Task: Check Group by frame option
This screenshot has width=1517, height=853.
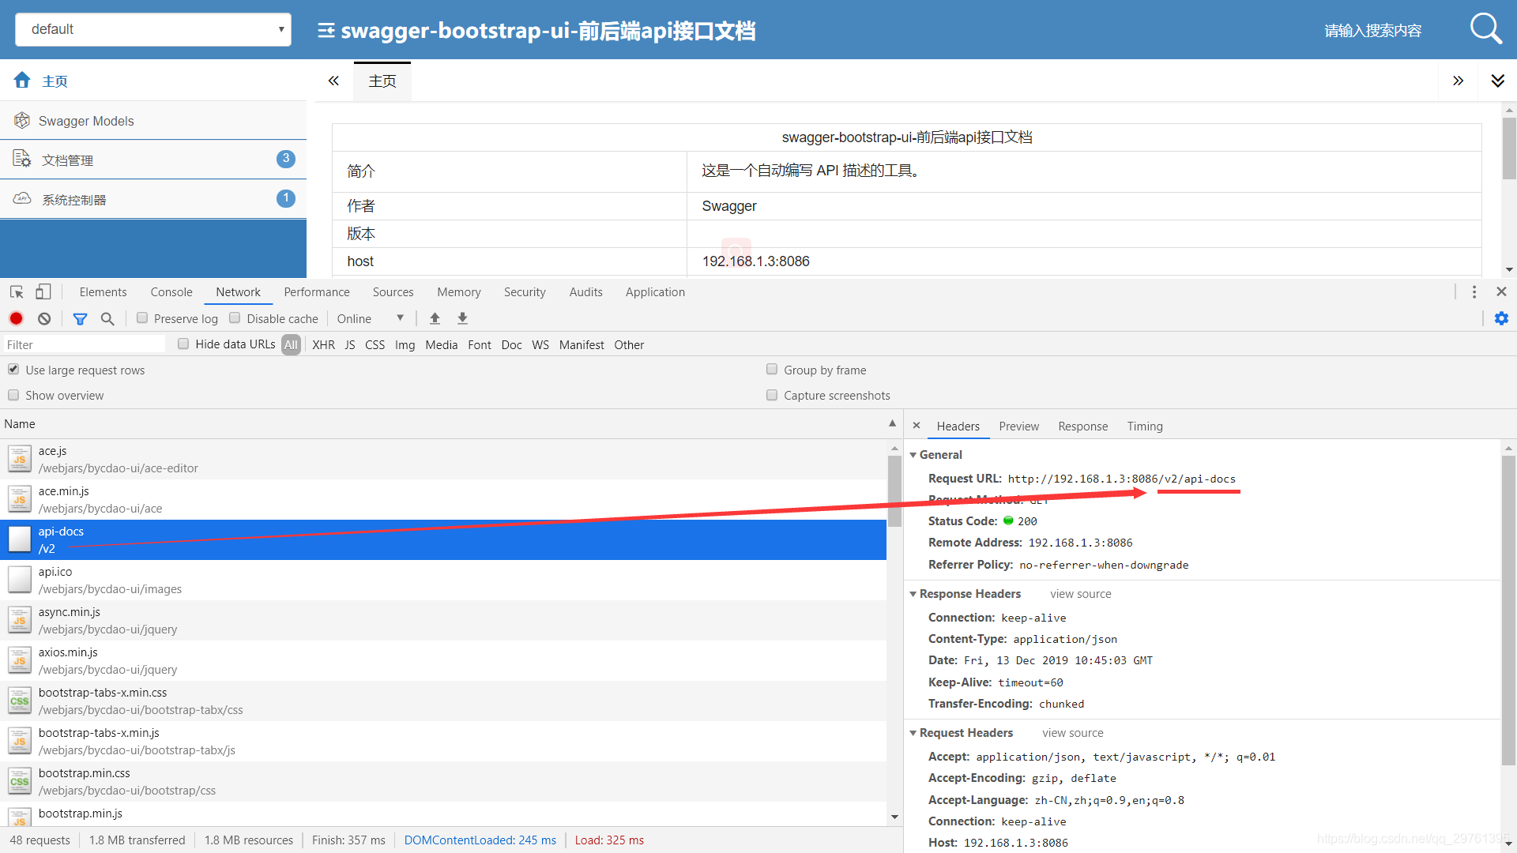Action: point(772,369)
